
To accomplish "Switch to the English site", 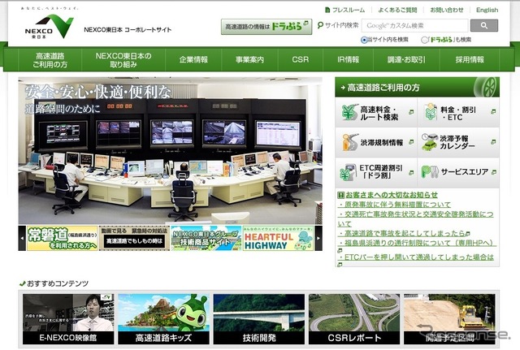I will (x=487, y=10).
